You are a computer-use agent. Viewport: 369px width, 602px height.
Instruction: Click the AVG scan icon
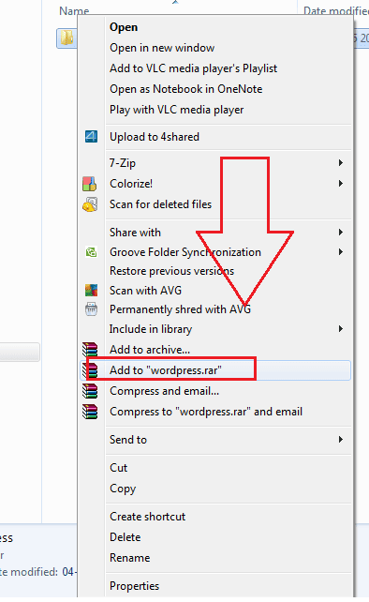click(91, 291)
